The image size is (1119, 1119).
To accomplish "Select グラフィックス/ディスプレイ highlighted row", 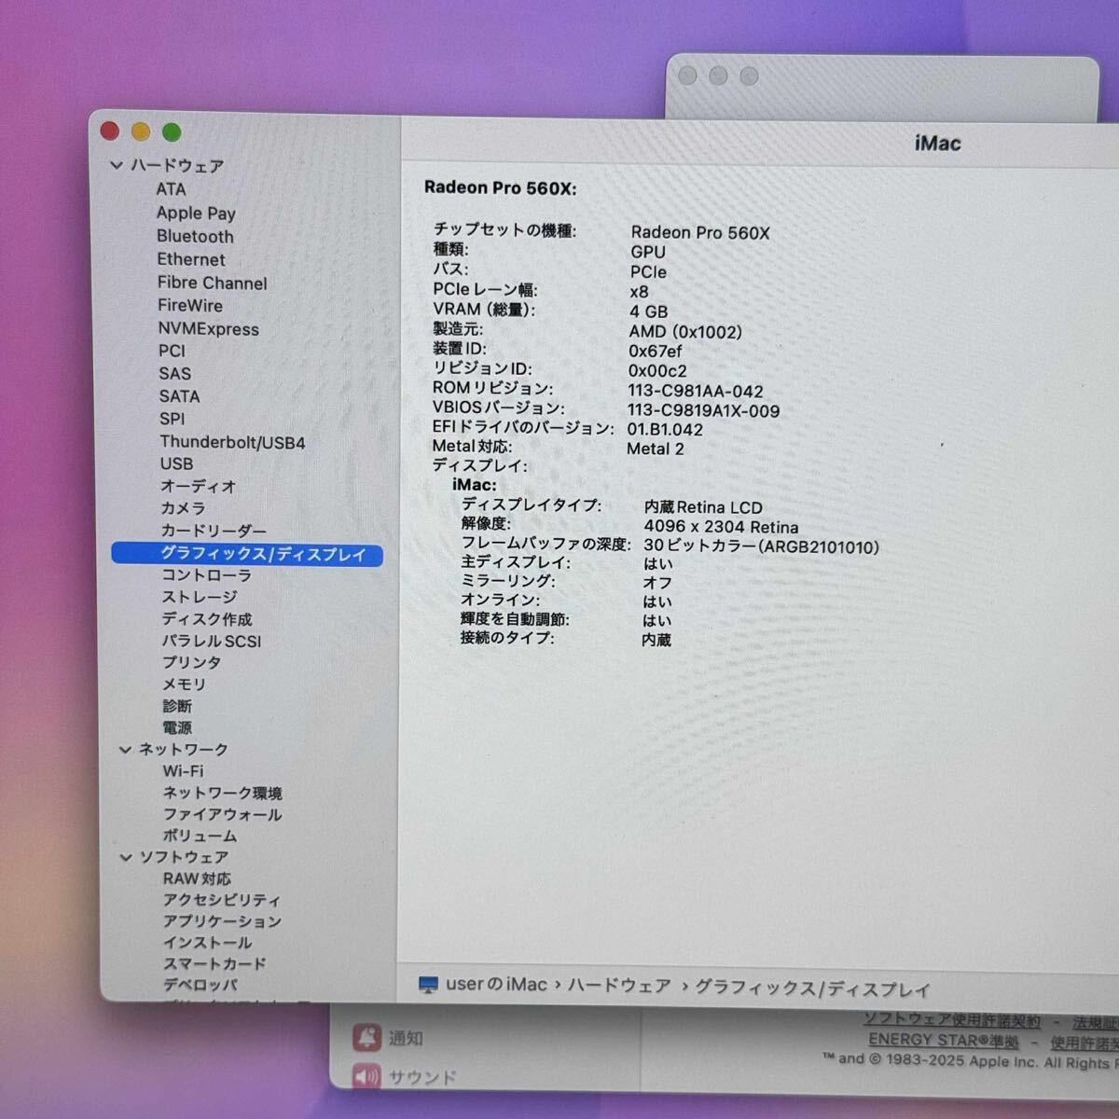I will click(x=247, y=554).
